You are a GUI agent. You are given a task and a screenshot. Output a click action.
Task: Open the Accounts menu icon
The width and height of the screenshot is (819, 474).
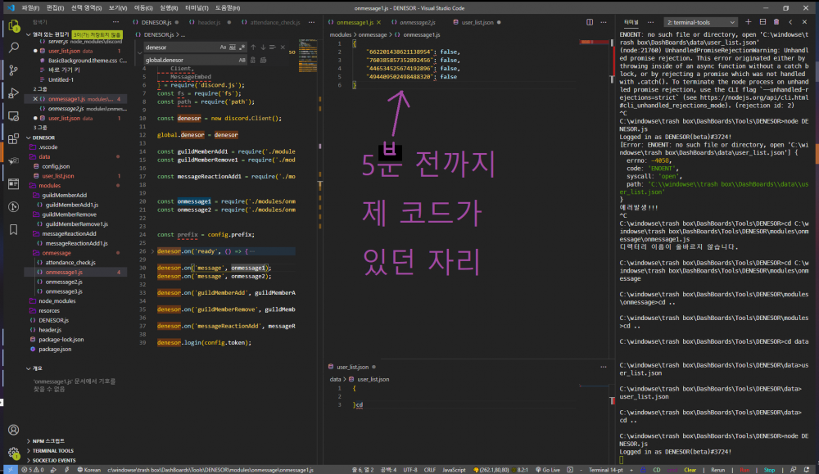[x=14, y=430]
